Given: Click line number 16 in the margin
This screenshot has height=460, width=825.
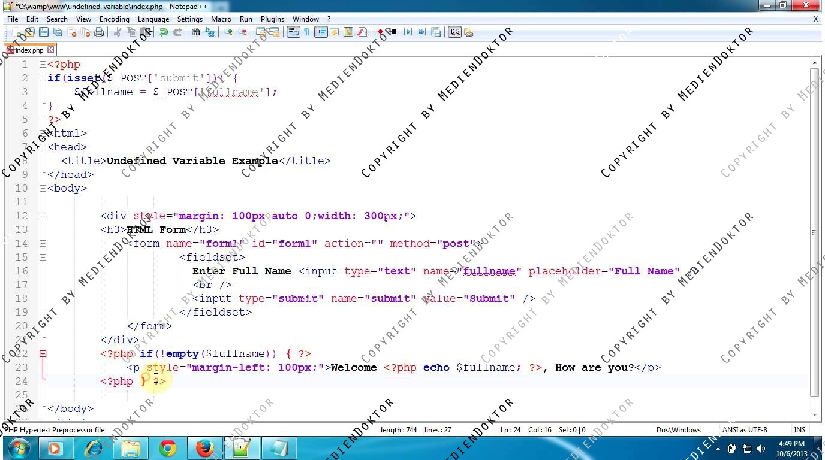Looking at the screenshot, I should click(x=22, y=271).
